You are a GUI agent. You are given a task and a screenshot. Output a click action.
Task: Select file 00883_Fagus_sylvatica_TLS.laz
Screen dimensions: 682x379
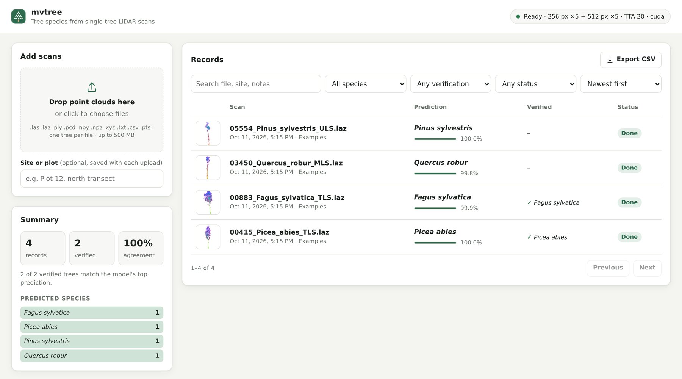[x=287, y=197]
